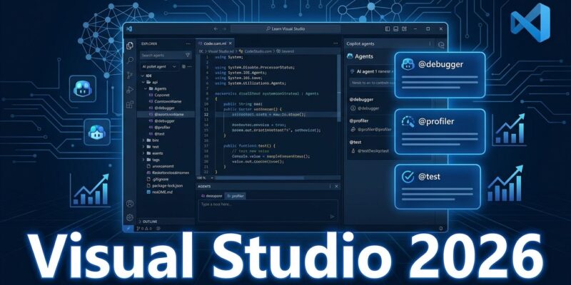
Task: Open the Extensions view in activity bar
Action: (130, 105)
